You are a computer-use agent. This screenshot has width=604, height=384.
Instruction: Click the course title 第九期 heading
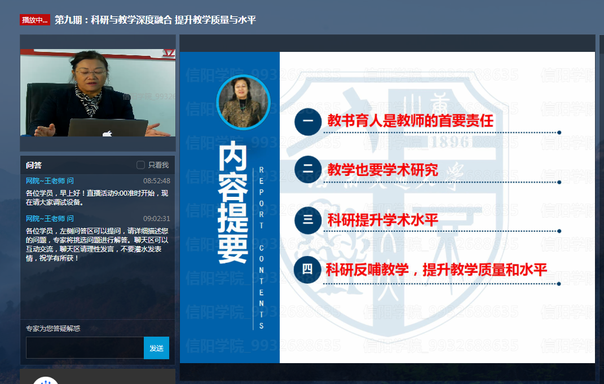point(155,20)
